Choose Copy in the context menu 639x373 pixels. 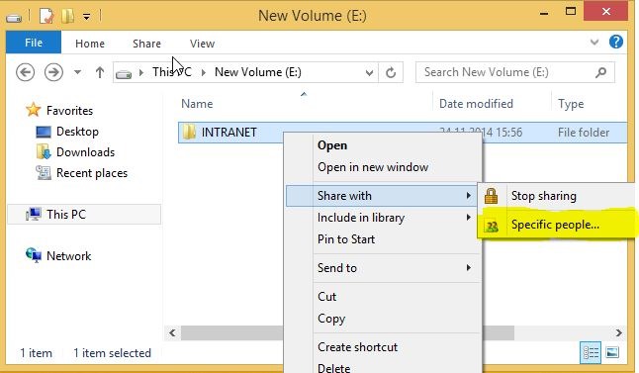[331, 319]
